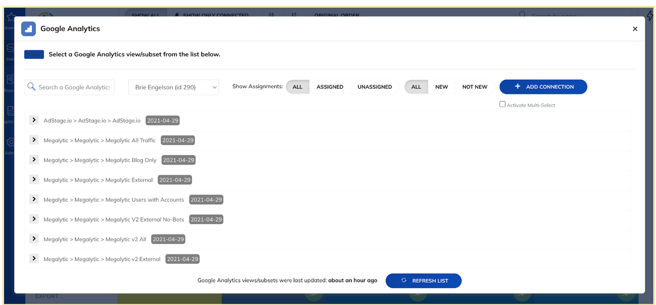Click the 'about an hour ago' update time
656x305 pixels.
353,281
